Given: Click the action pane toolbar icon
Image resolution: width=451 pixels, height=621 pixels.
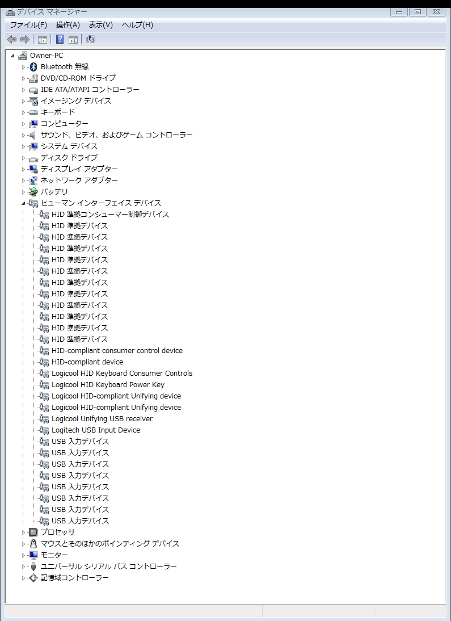Looking at the screenshot, I should 73,39.
